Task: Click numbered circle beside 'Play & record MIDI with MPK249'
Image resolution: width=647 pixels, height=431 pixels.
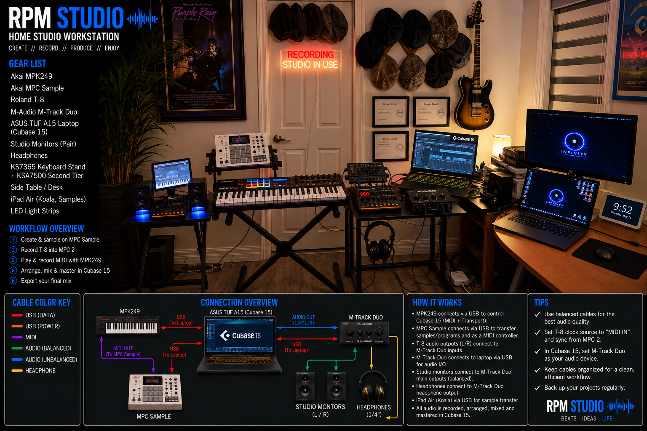Action: (x=13, y=260)
